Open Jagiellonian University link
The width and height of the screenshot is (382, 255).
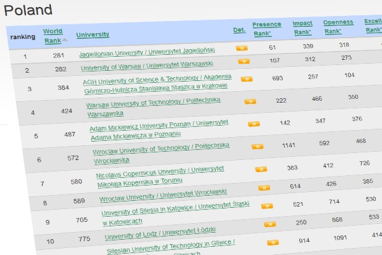147,52
